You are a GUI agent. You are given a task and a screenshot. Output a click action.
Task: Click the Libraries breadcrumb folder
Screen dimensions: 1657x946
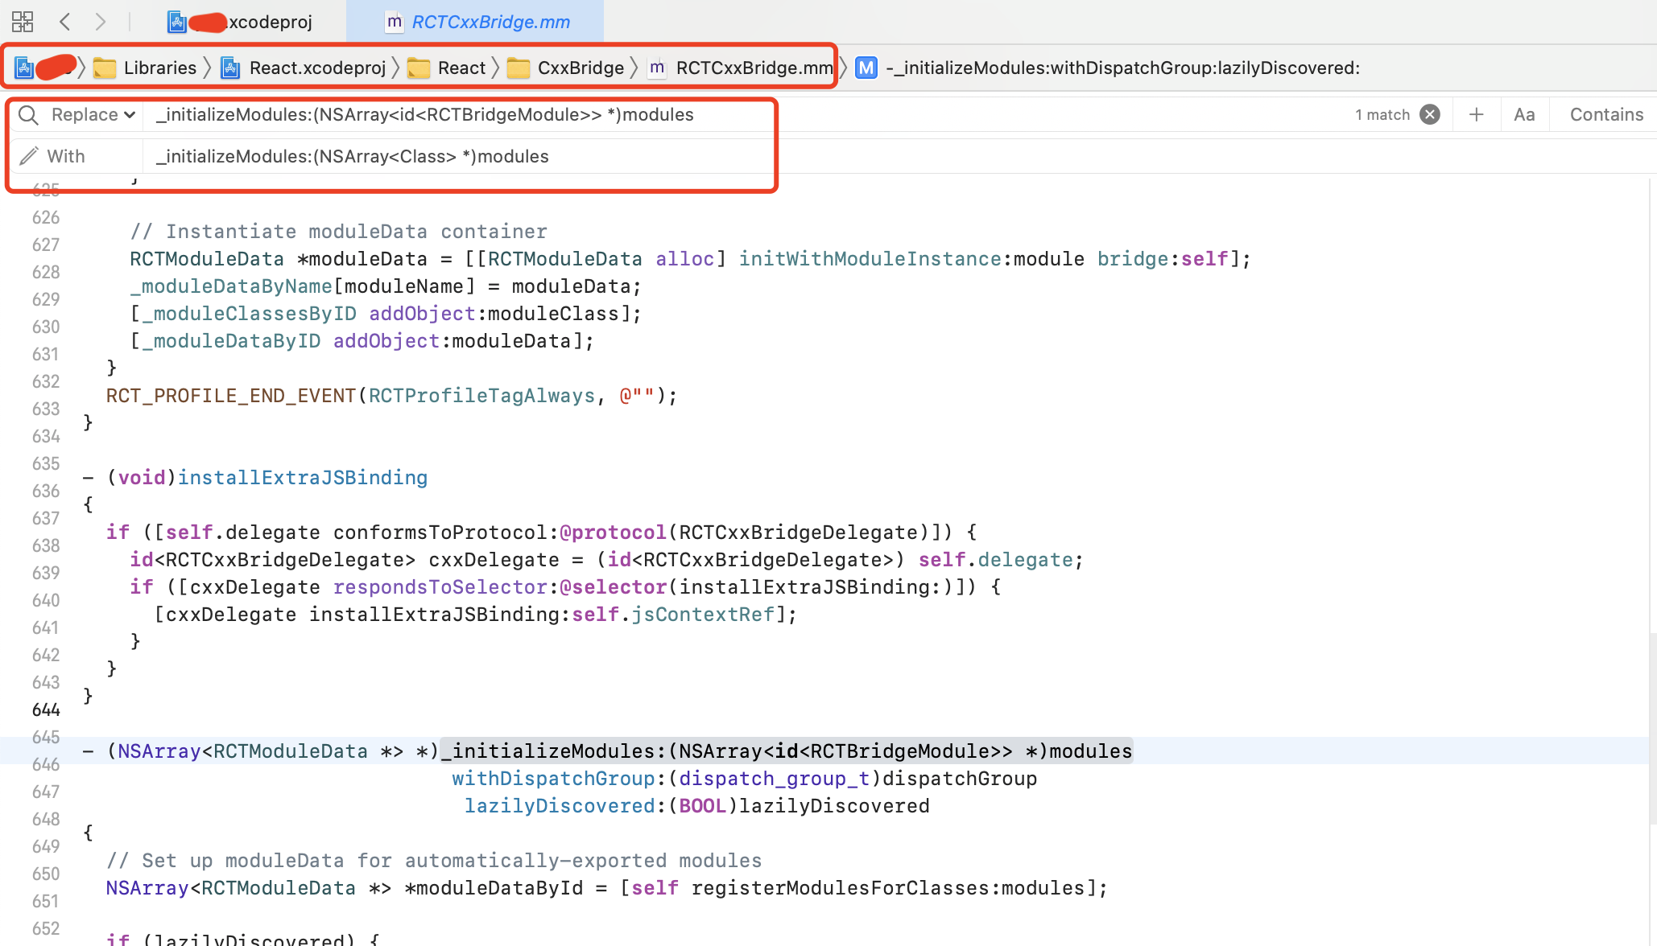[x=159, y=68]
